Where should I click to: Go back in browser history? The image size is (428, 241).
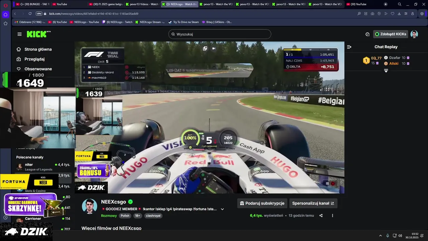(x=15, y=14)
